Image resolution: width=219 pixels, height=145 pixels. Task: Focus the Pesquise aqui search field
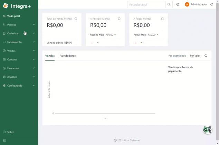point(146,4)
